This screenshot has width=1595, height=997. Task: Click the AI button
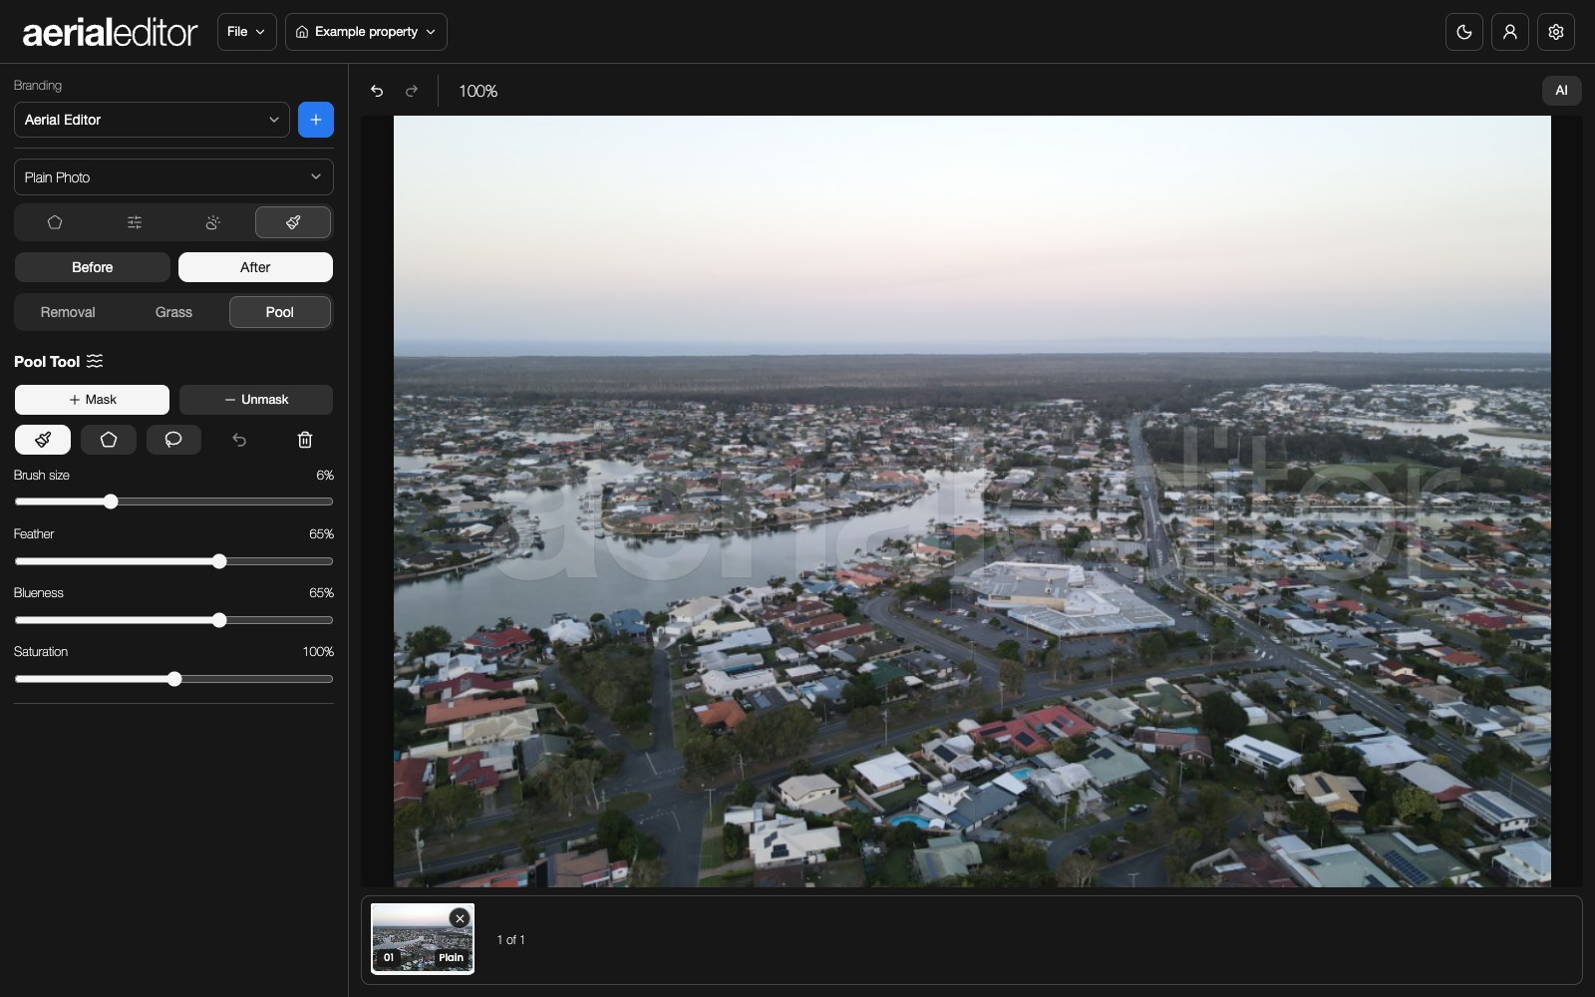[1561, 91]
